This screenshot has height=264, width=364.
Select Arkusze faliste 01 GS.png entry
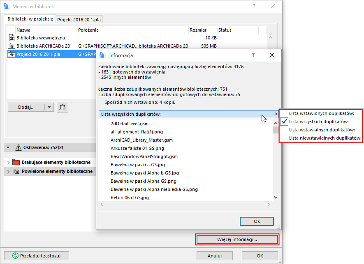(137, 148)
